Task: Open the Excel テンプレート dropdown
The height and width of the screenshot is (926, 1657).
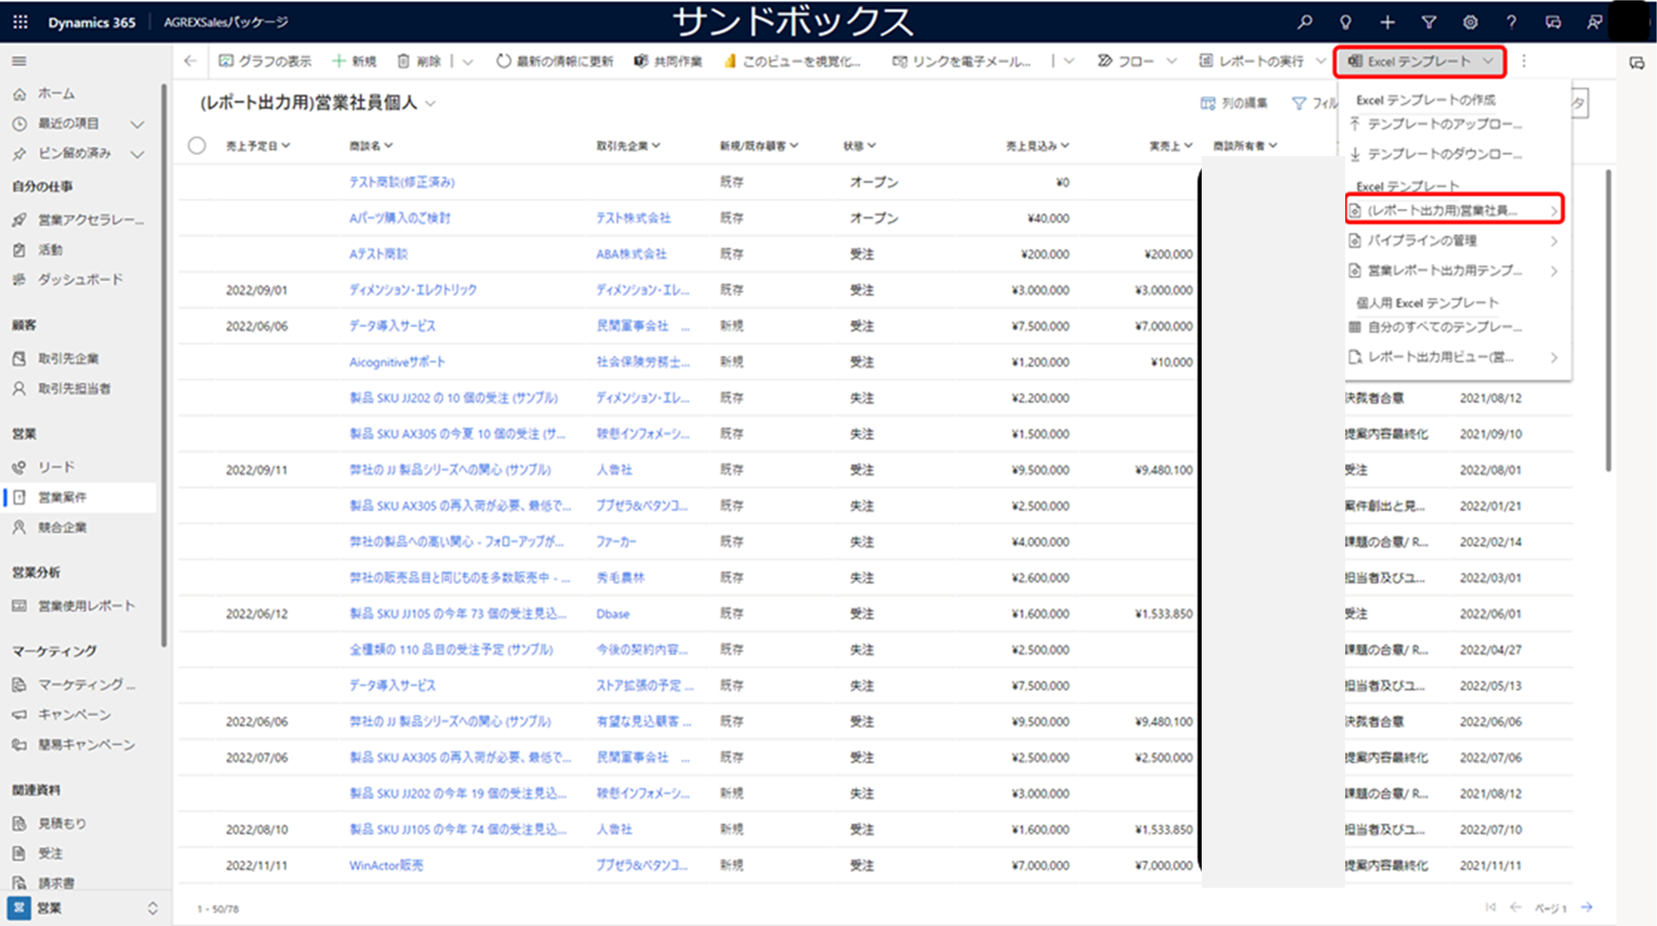Action: (1420, 61)
